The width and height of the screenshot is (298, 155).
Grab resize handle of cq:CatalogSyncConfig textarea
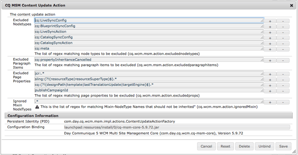point(262,38)
